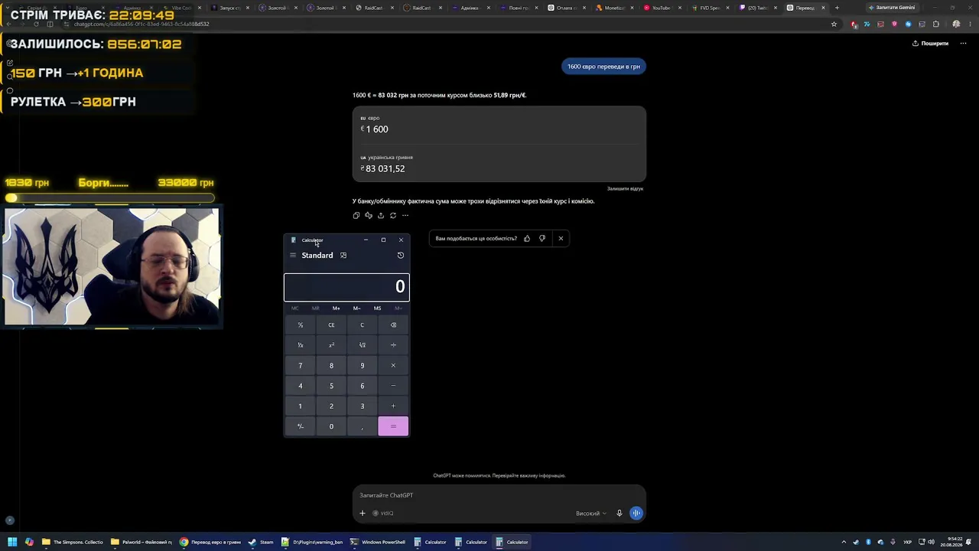979x551 pixels.
Task: Click the 'Поширити' share button
Action: 930,44
